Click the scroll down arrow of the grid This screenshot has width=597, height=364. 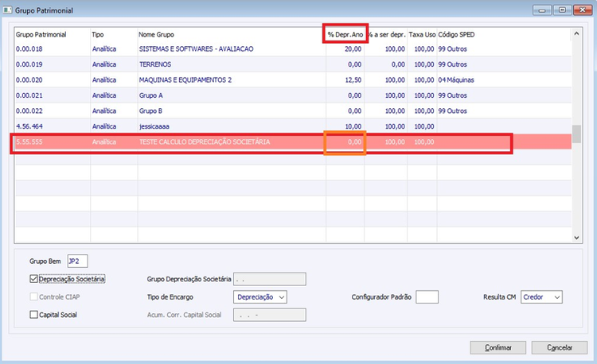pos(576,238)
